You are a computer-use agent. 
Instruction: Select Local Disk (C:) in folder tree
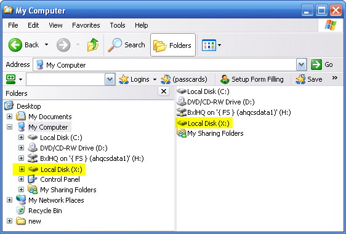(61, 138)
